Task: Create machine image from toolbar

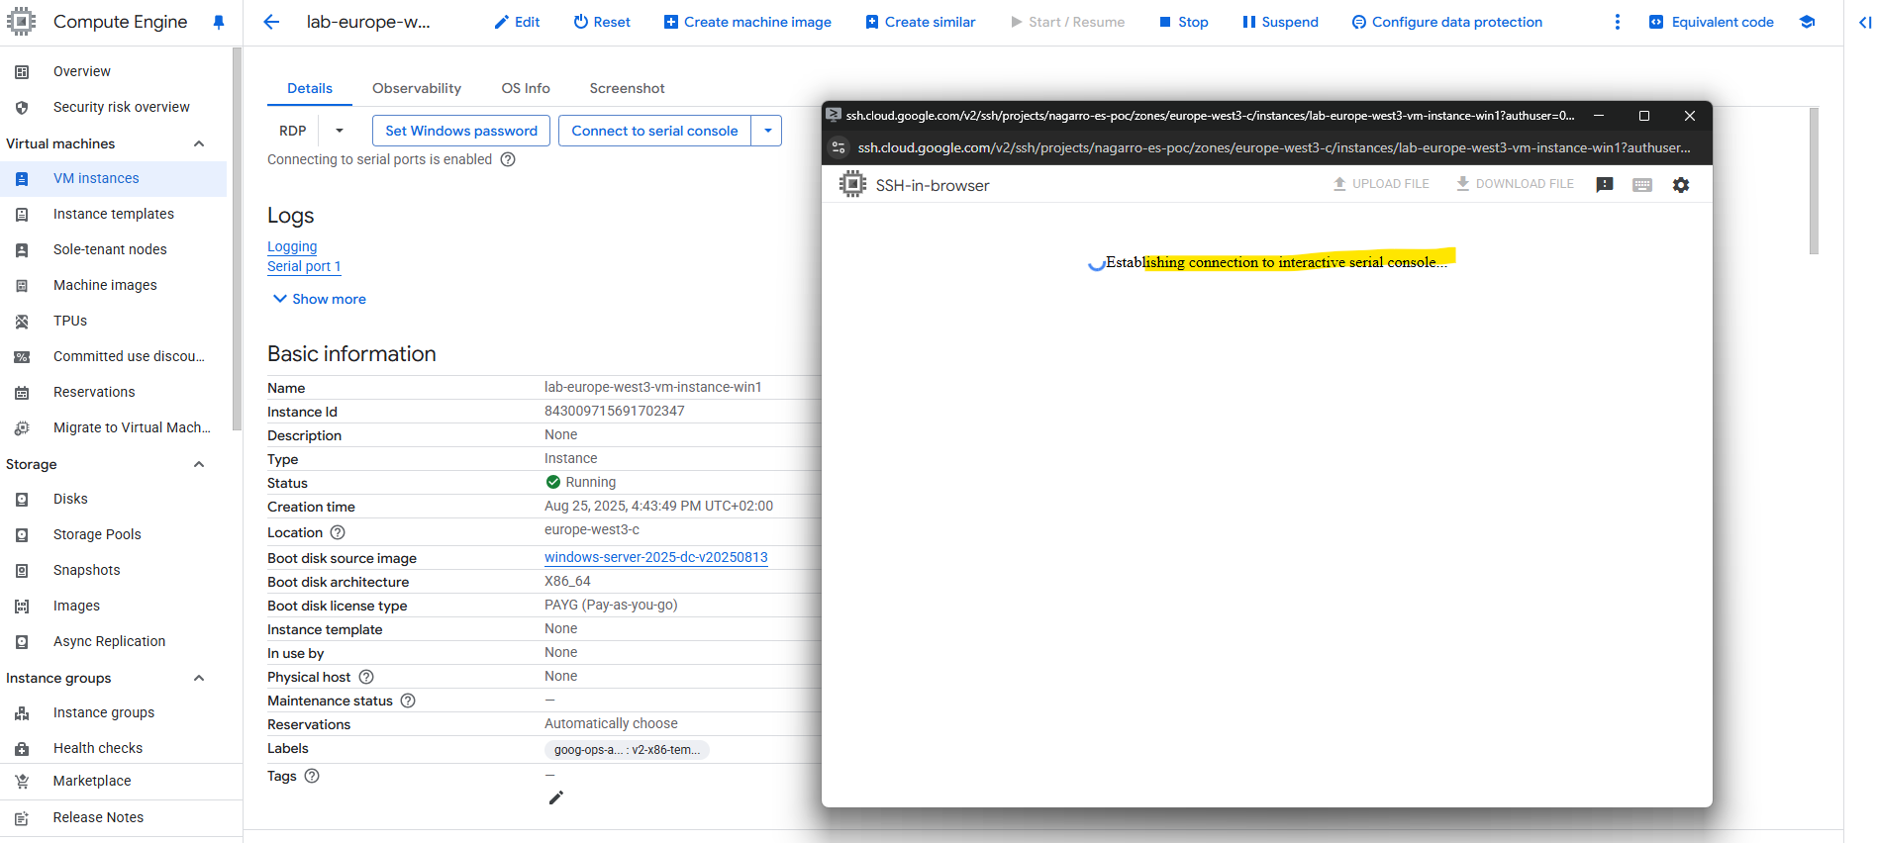Action: (x=747, y=22)
